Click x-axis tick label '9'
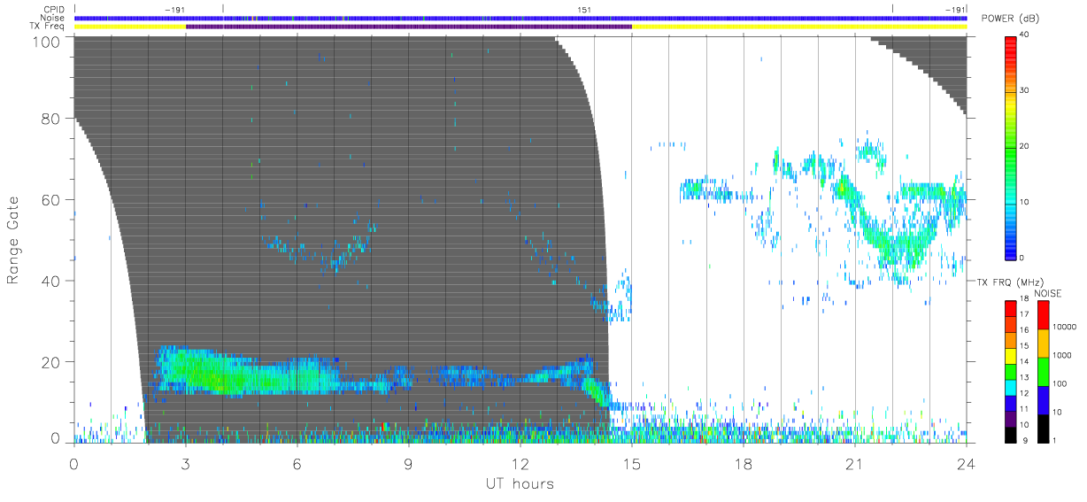Screen dimensions: 1087x502 click(409, 465)
